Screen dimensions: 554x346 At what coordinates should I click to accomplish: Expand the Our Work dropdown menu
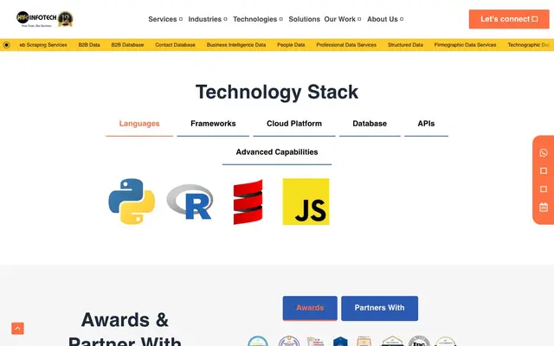click(x=343, y=19)
